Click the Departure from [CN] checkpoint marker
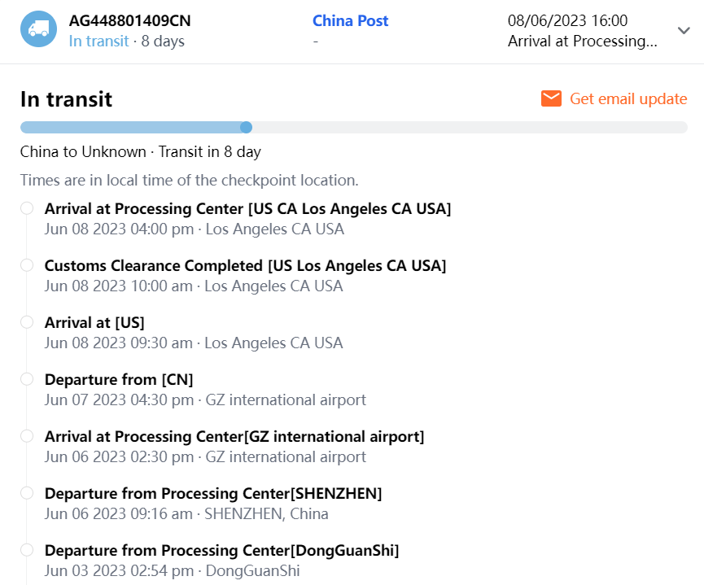The height and width of the screenshot is (585, 704). tap(27, 379)
